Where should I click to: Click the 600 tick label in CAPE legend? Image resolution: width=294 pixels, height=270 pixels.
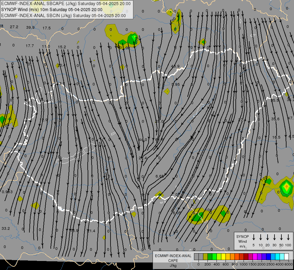click(226, 264)
